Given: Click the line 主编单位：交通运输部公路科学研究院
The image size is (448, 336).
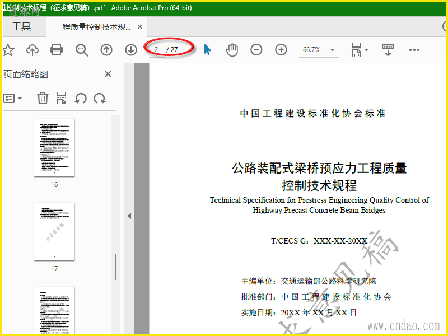Looking at the screenshot, I should (x=309, y=281).
